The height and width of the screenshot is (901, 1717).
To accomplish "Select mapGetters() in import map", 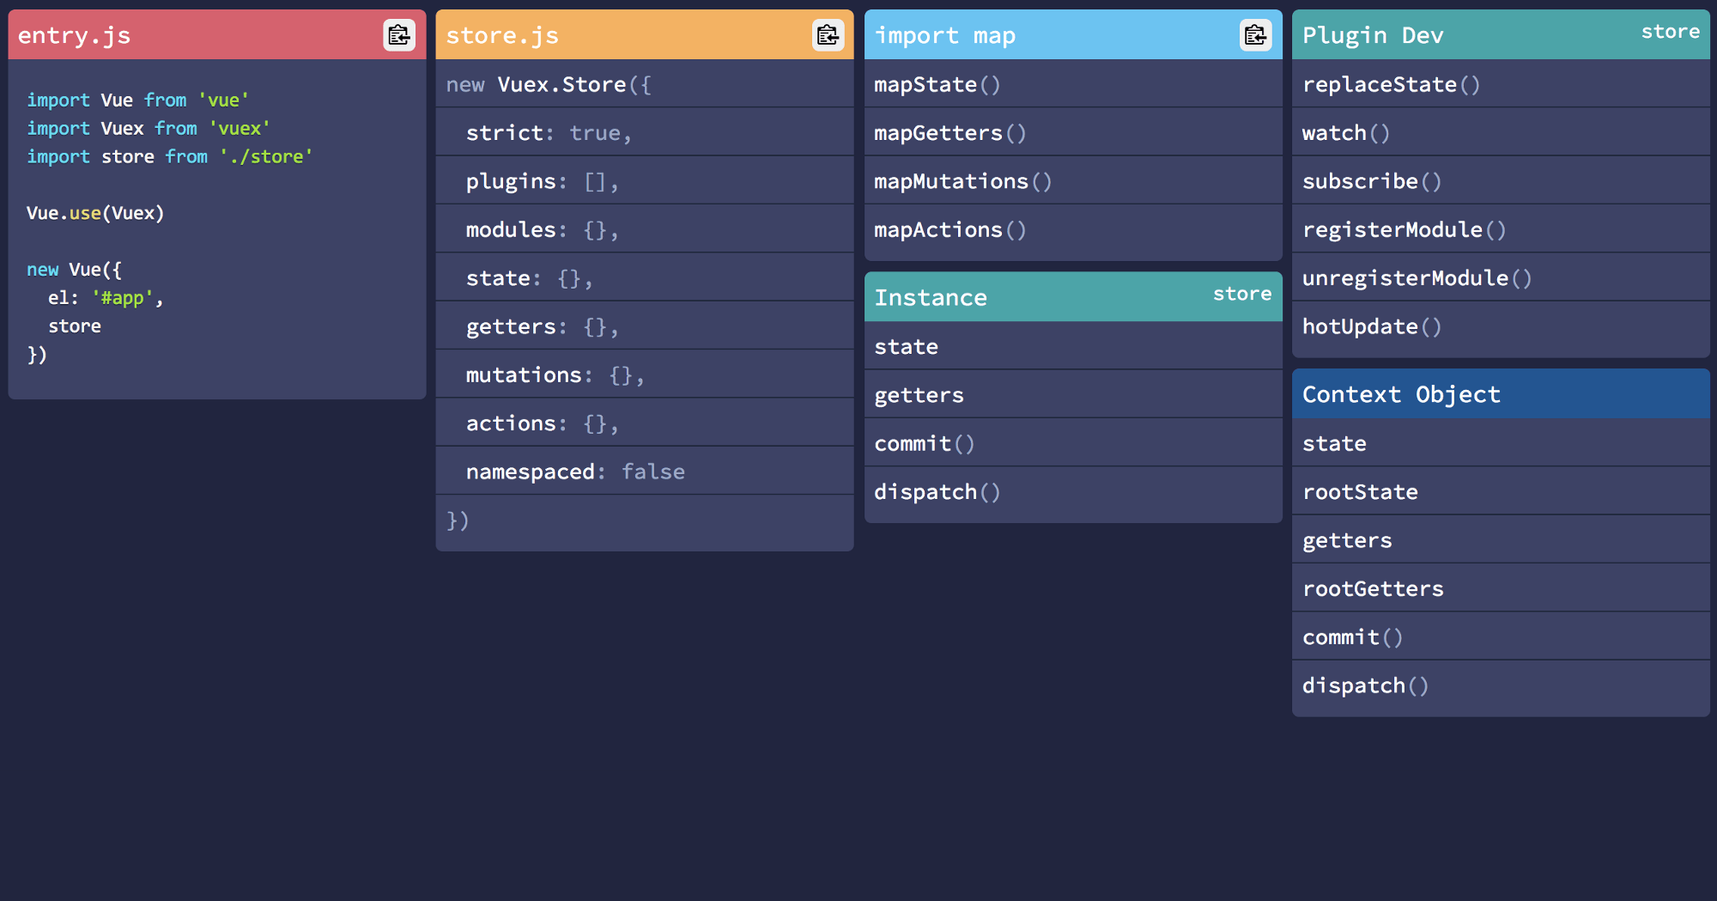I will coord(950,133).
